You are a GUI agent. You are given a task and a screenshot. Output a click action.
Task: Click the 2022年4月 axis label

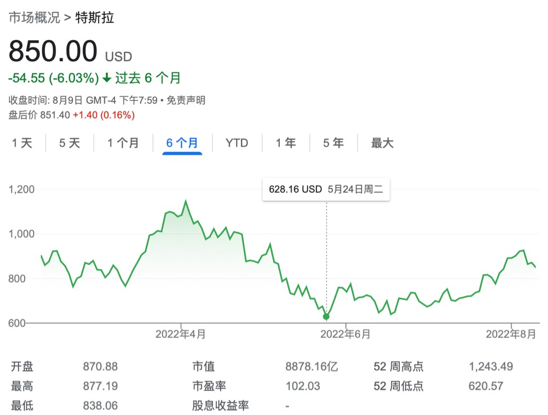pyautogui.click(x=180, y=334)
